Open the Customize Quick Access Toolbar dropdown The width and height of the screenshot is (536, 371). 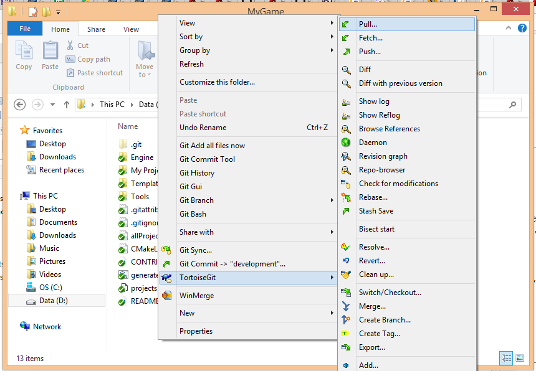tap(59, 12)
